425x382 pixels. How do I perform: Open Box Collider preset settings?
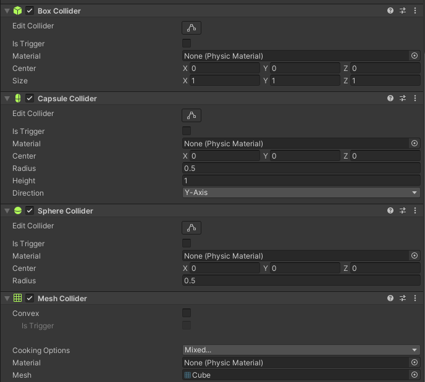pos(403,10)
